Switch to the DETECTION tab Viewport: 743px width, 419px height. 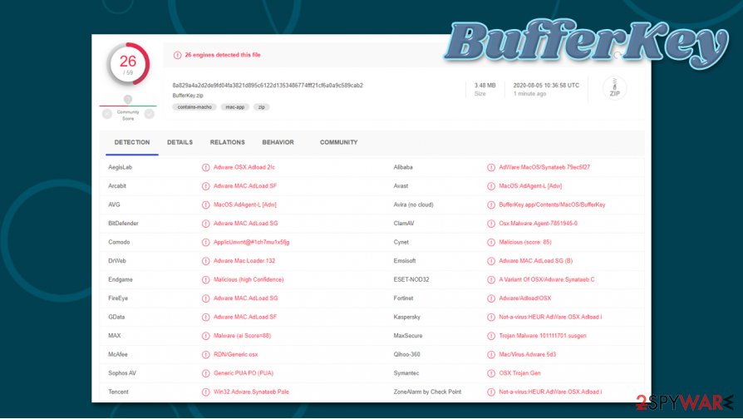[132, 142]
